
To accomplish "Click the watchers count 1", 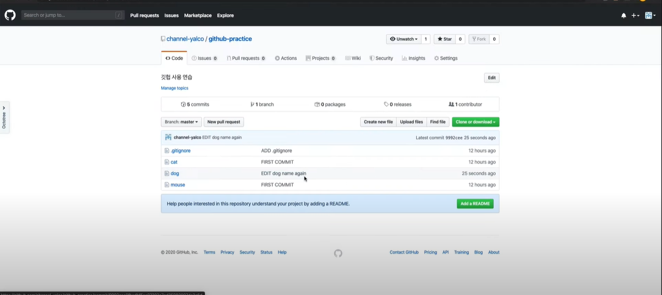I will click(x=426, y=39).
